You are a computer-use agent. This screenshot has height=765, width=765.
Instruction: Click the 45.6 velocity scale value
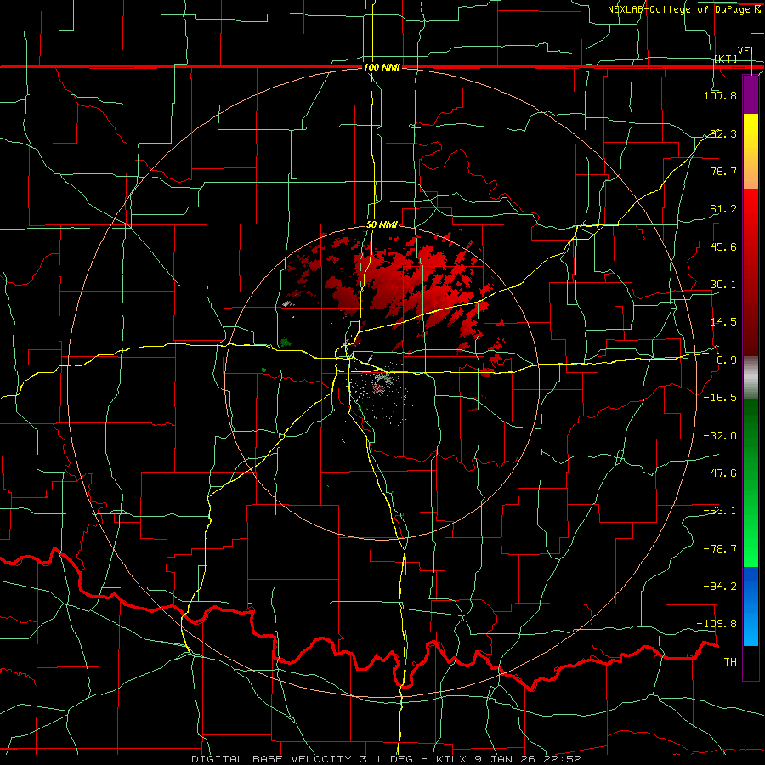pyautogui.click(x=722, y=246)
